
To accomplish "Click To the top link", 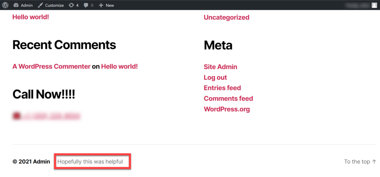I will pos(360,161).
